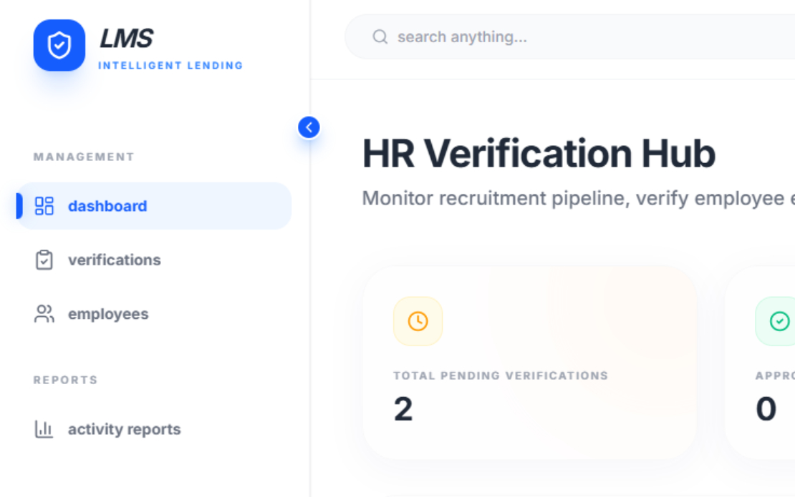Open the Total Pending Verifications card

[530, 363]
